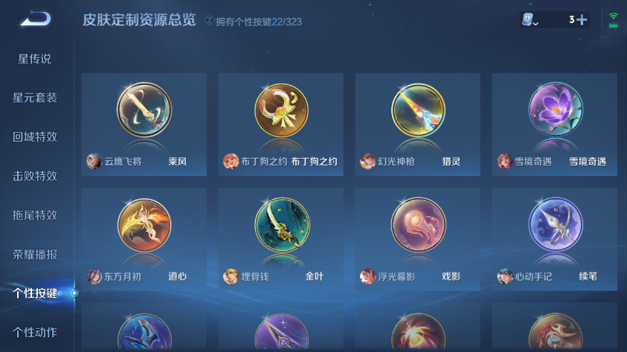Screen dimensions: 627x352
Task: Open 击败特效 category
Action: pos(35,176)
